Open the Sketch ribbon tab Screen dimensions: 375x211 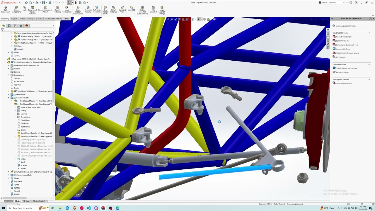pyautogui.click(x=22, y=19)
